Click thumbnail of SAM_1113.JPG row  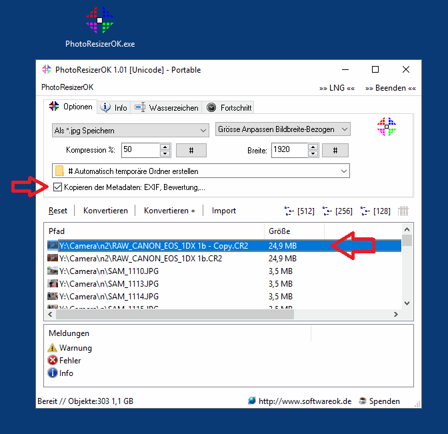click(x=53, y=283)
